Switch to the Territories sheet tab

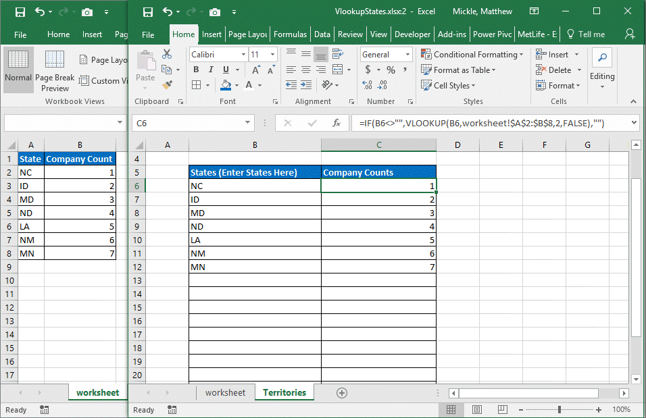(x=284, y=392)
